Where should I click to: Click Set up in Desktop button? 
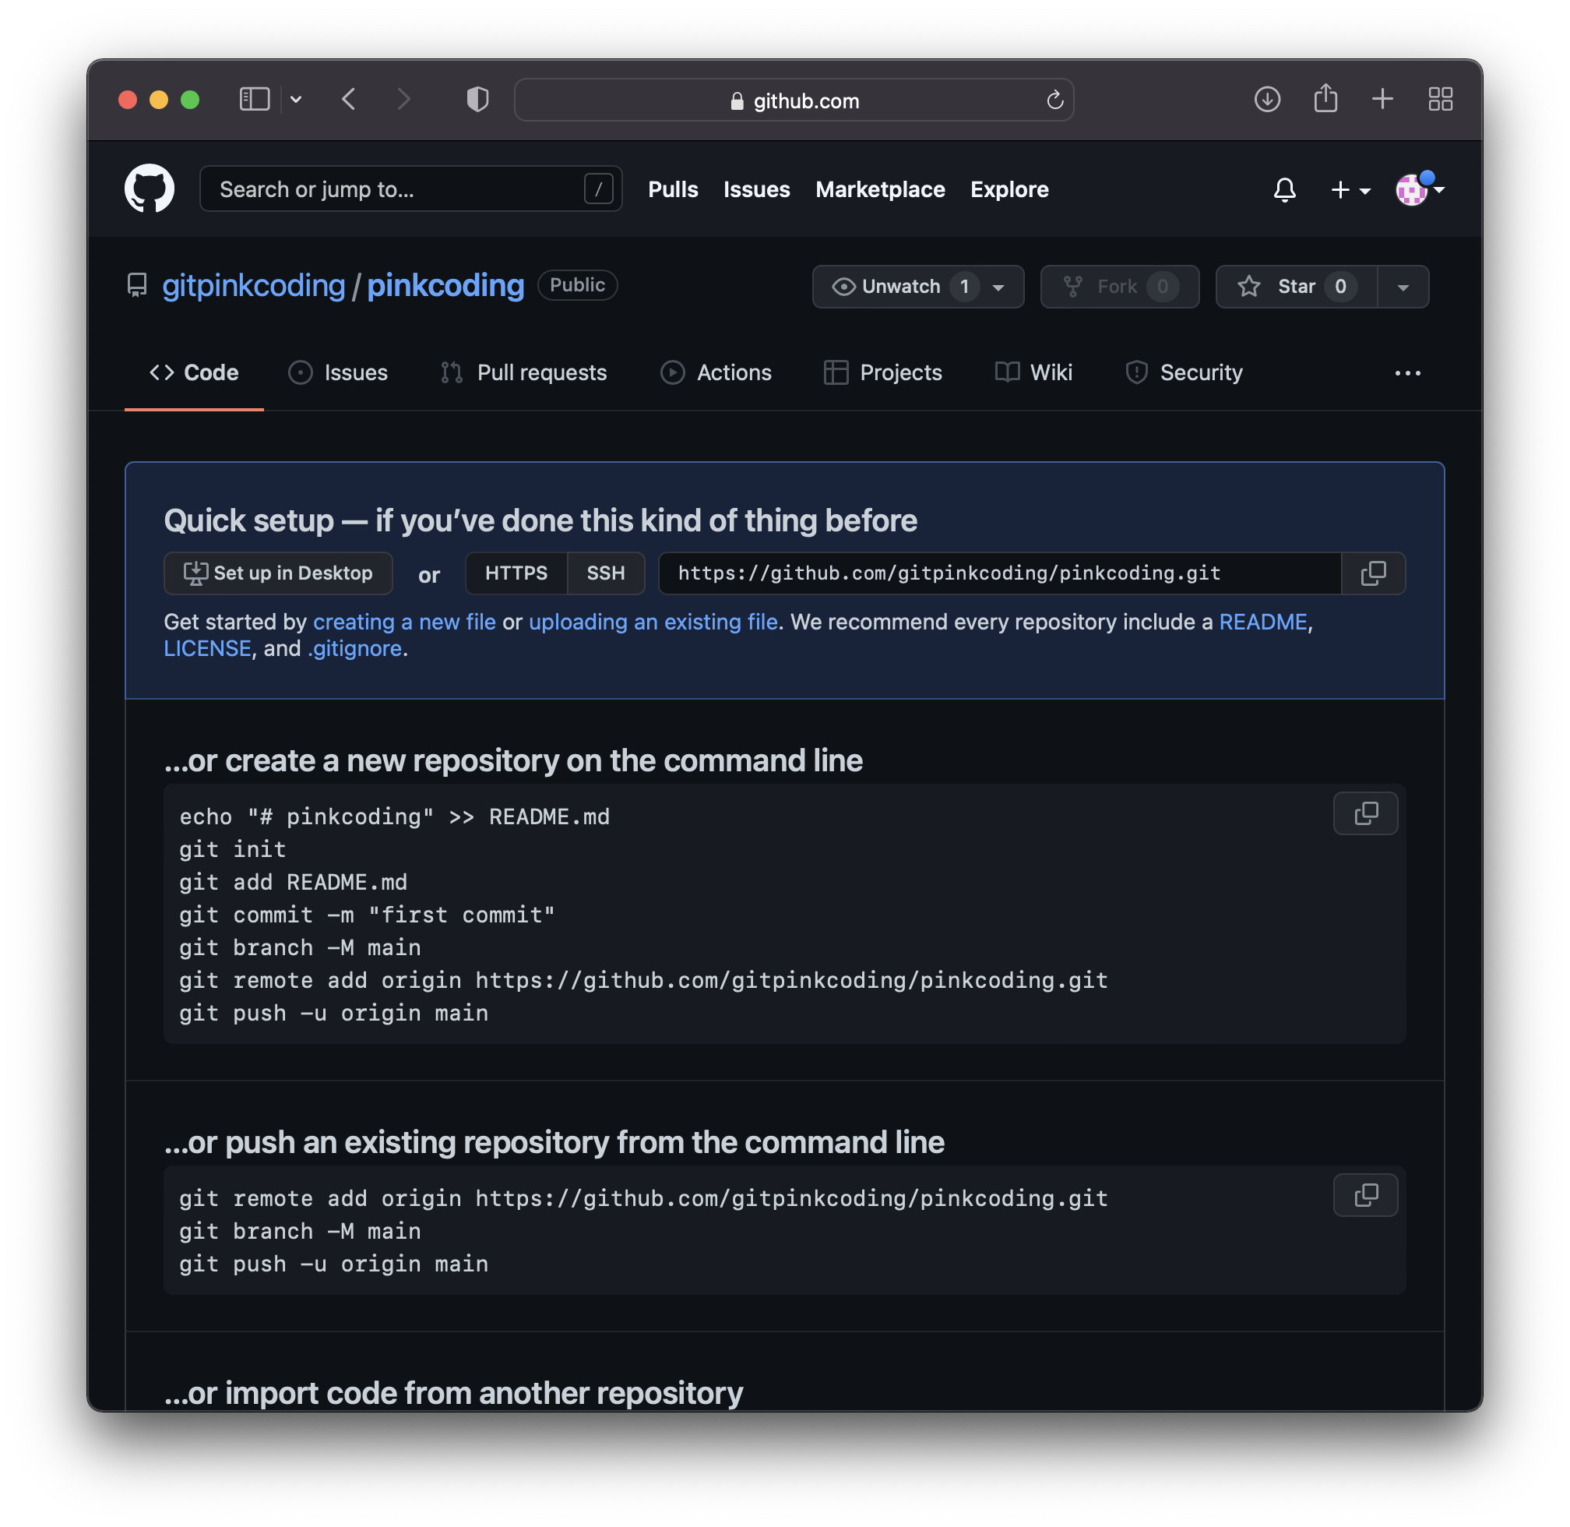click(x=278, y=573)
